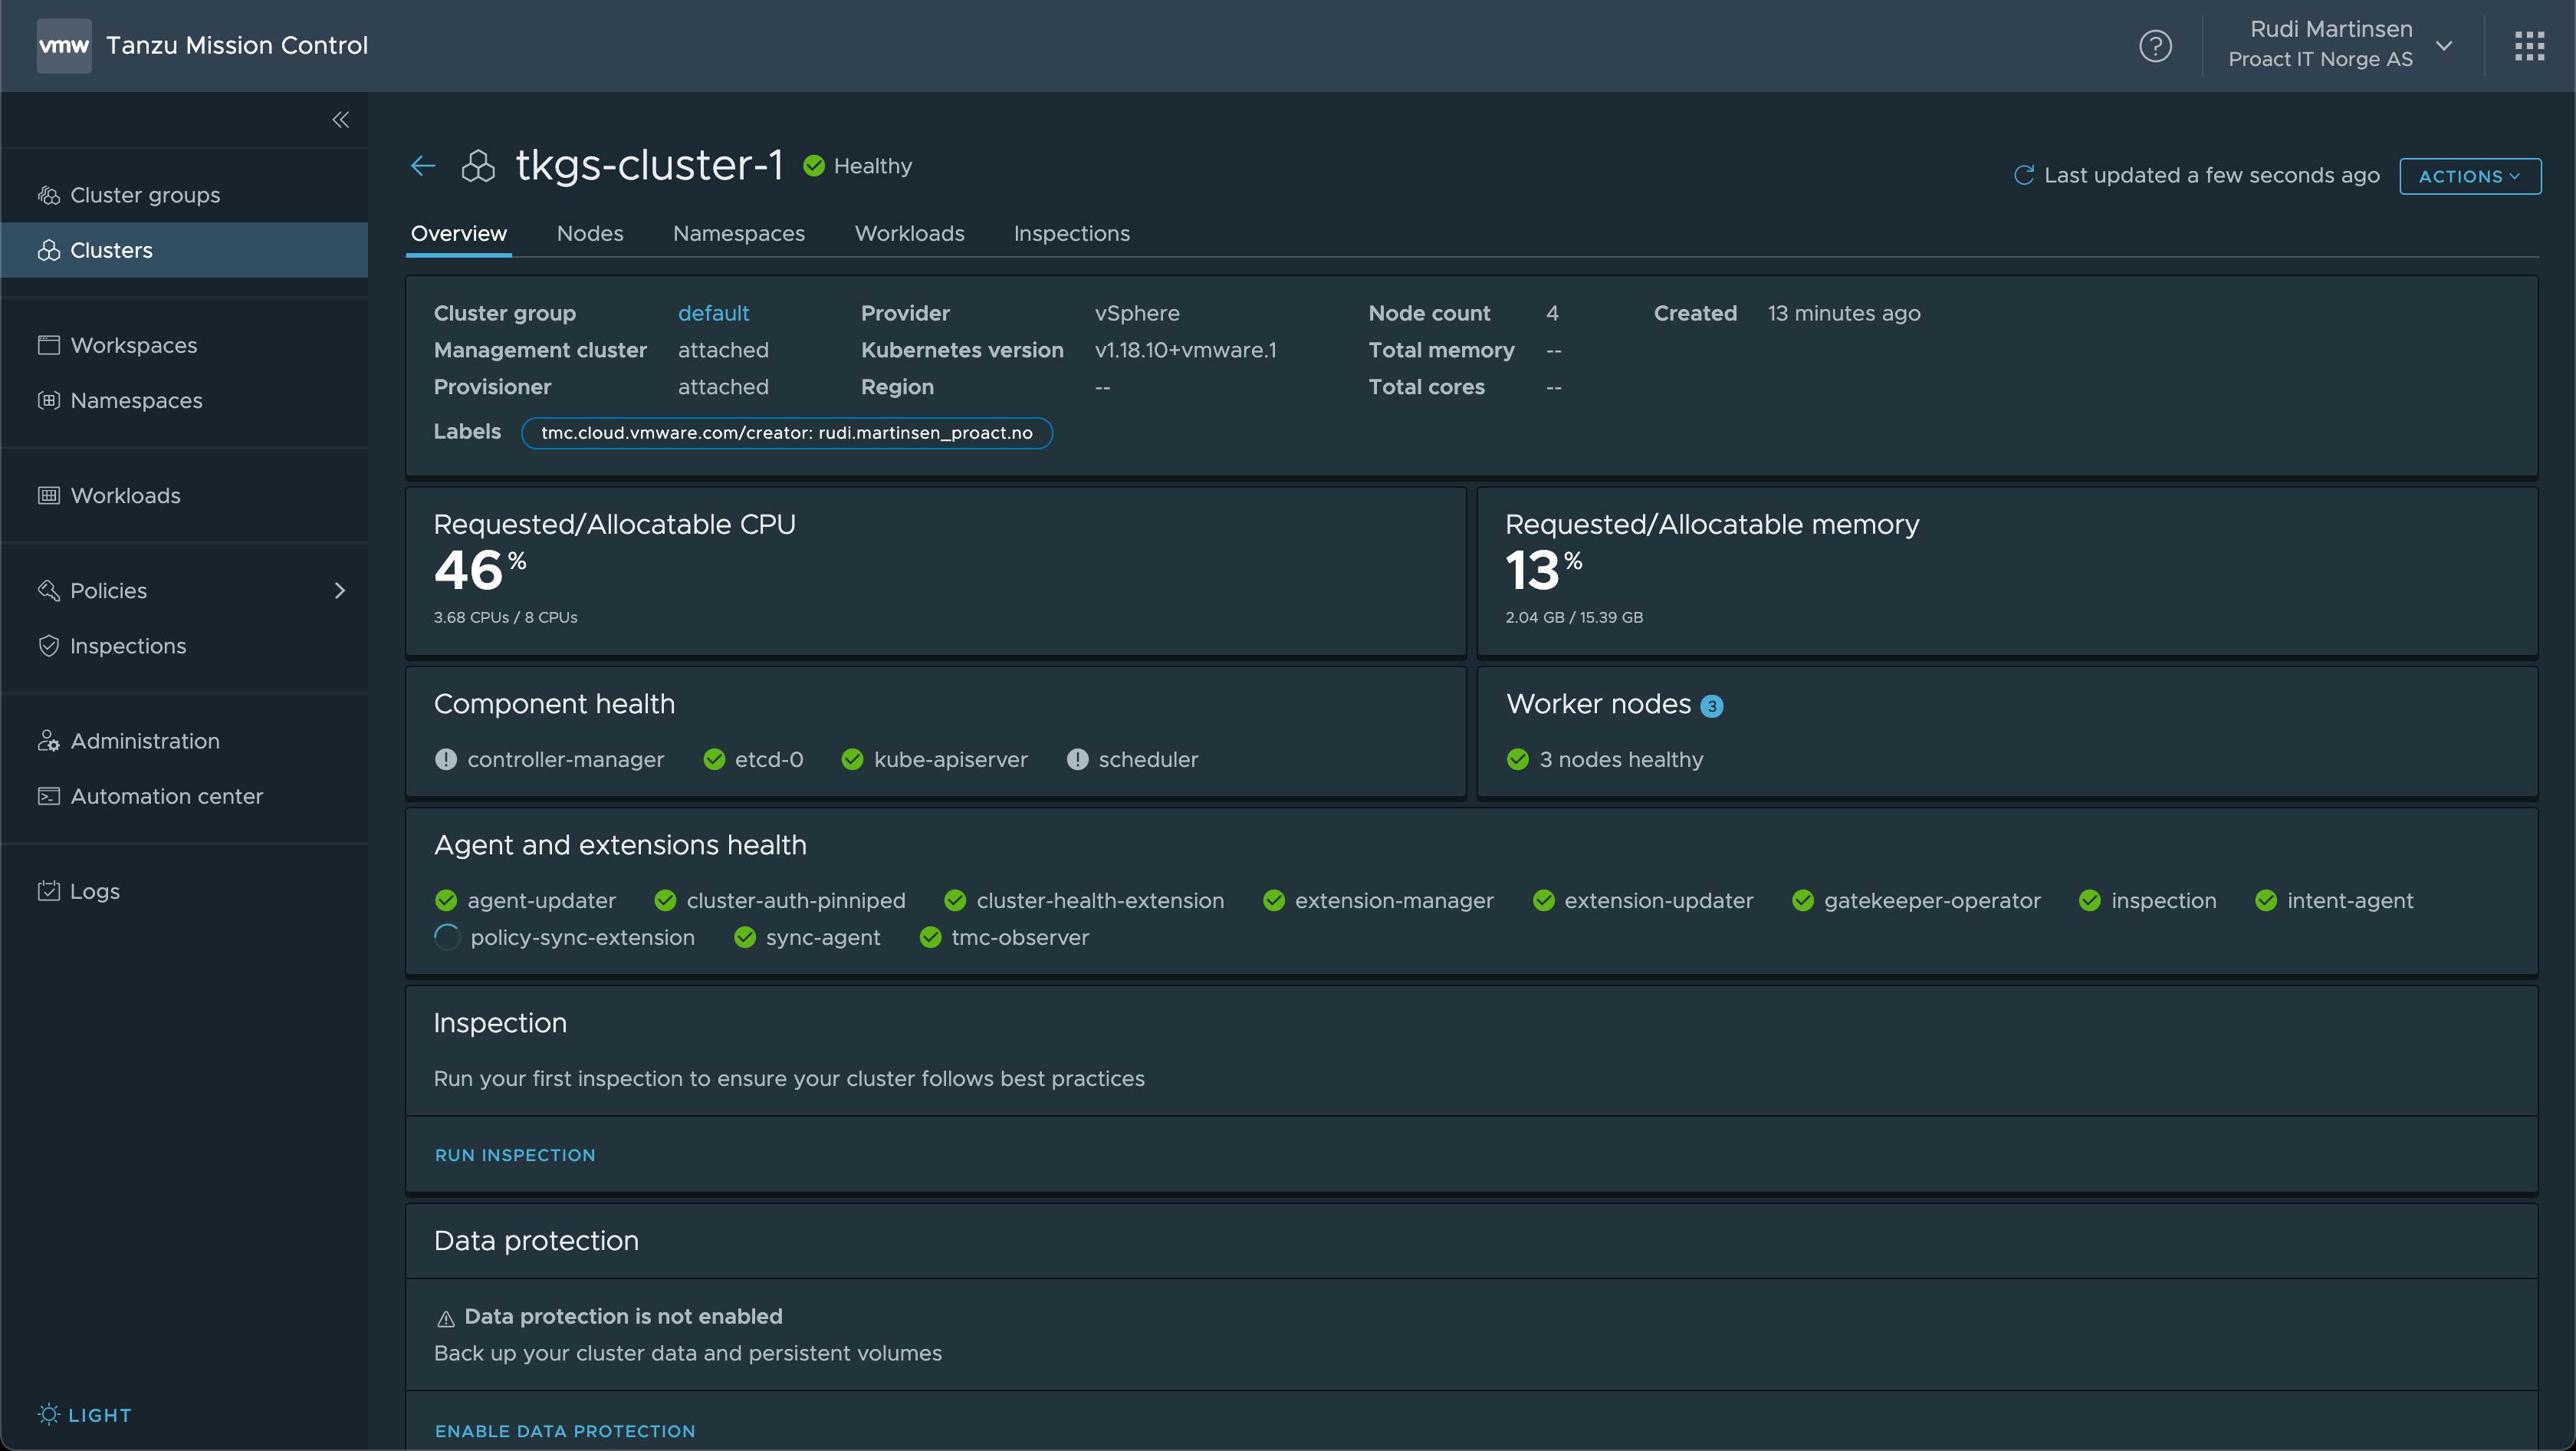This screenshot has width=2576, height=1451.
Task: Open the help question mark icon
Action: tap(2155, 46)
